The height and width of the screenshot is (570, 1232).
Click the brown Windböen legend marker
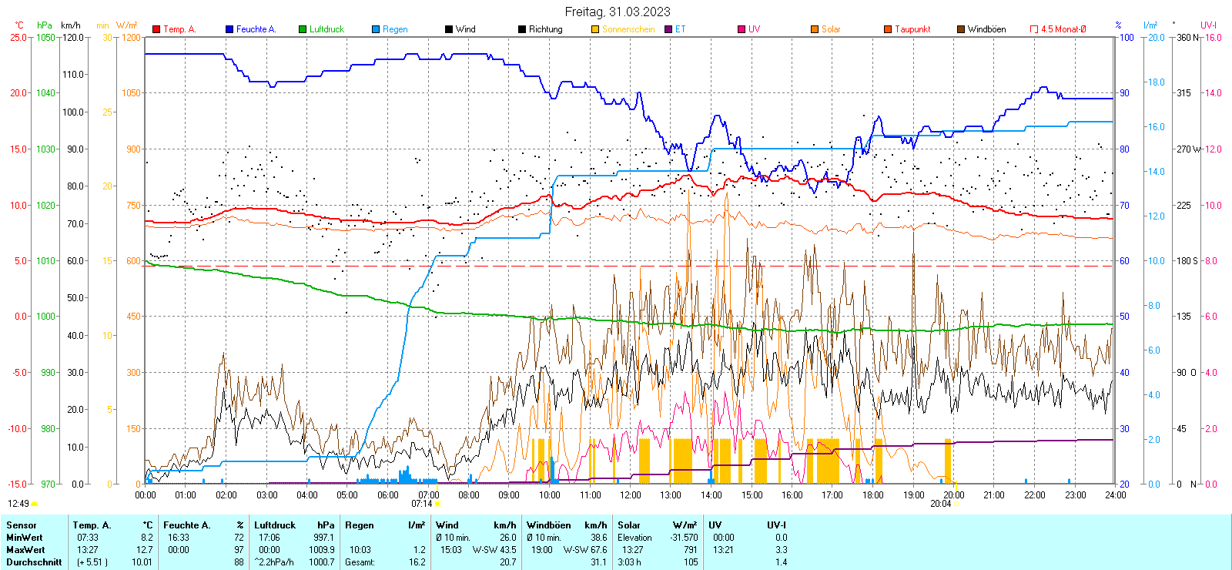pyautogui.click(x=961, y=29)
